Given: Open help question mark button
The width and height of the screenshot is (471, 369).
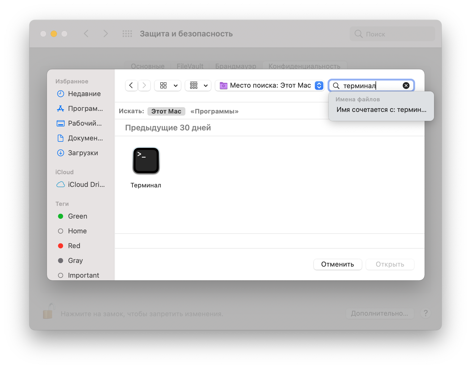Looking at the screenshot, I should 426,313.
